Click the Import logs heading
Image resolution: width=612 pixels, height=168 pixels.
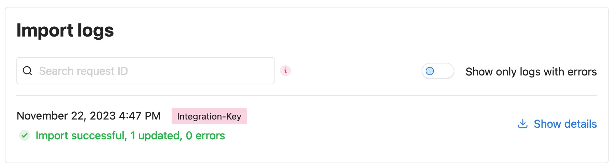(x=65, y=30)
